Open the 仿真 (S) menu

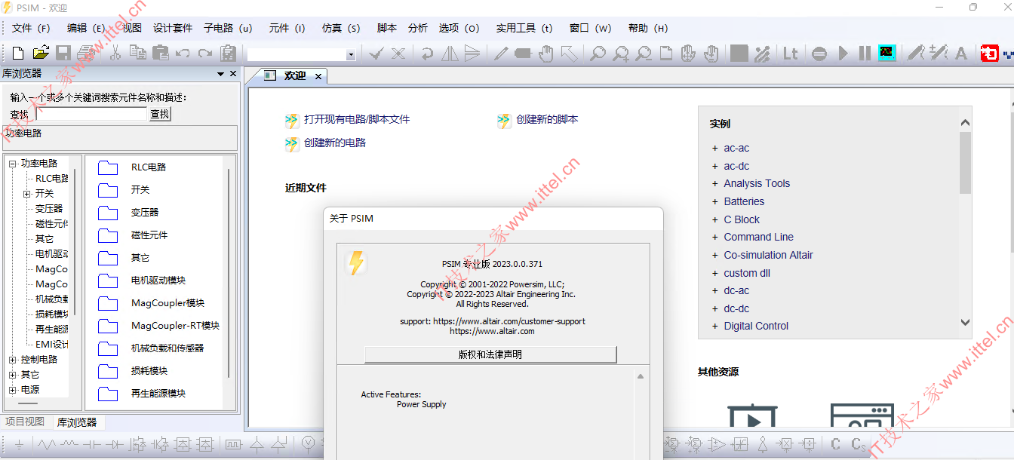coord(341,28)
